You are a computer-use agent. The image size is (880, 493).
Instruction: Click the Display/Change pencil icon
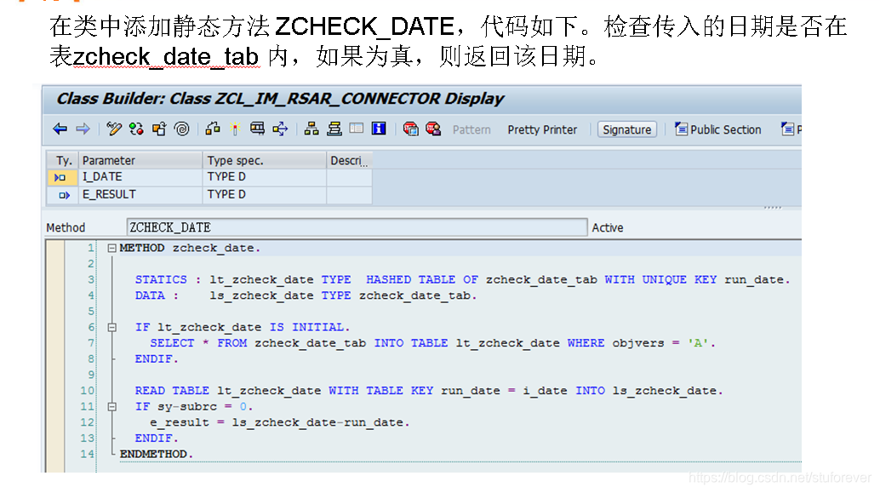coord(114,129)
